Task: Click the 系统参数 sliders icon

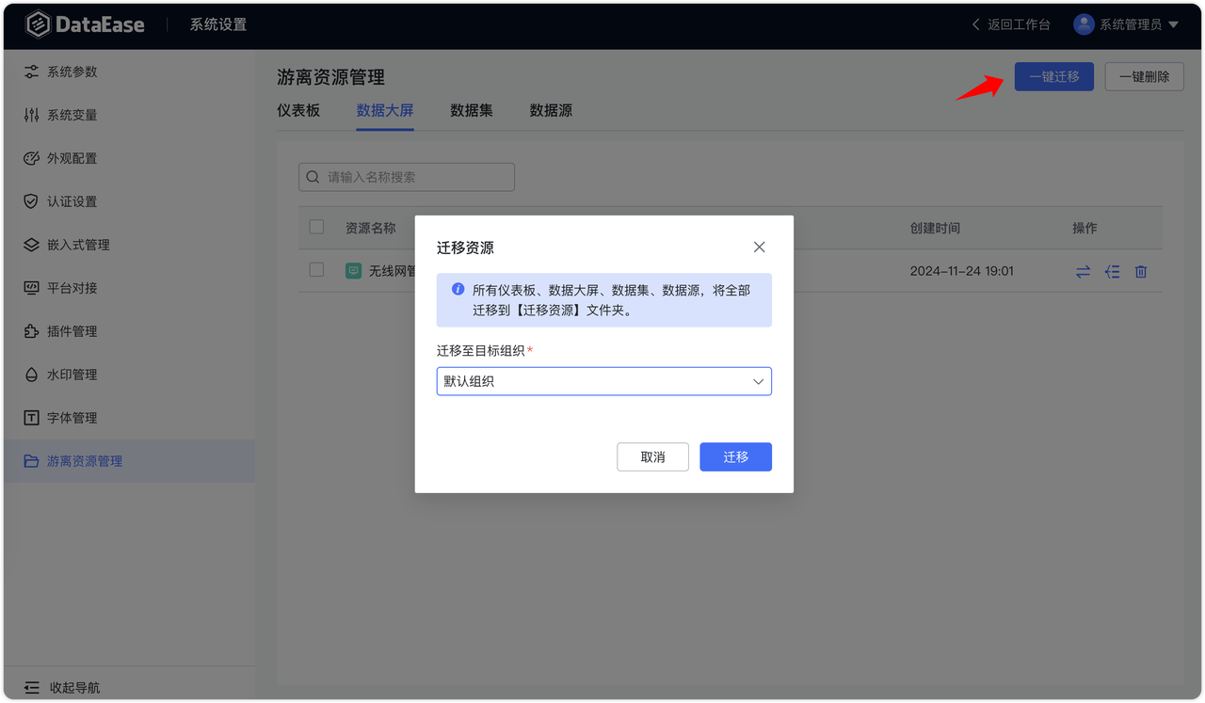Action: click(x=31, y=72)
